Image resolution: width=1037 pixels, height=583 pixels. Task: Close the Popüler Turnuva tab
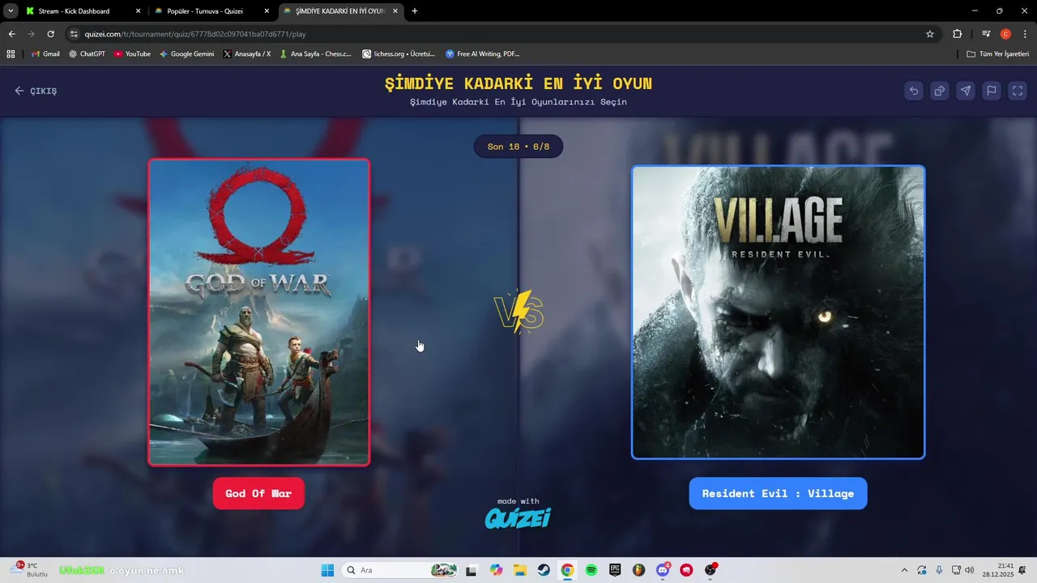[267, 11]
